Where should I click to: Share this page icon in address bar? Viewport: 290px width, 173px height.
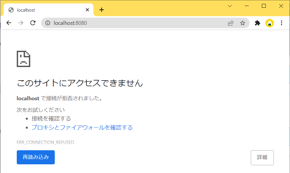[x=231, y=23]
